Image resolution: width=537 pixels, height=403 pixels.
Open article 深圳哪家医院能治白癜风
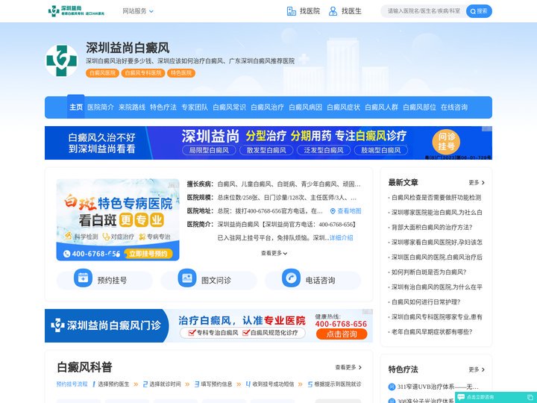(x=436, y=213)
